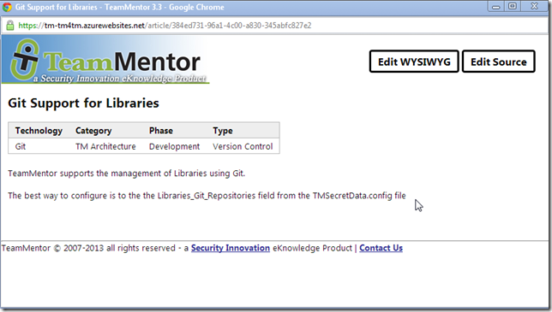This screenshot has width=552, height=312.
Task: Follow the Security Innovation link
Action: point(231,248)
